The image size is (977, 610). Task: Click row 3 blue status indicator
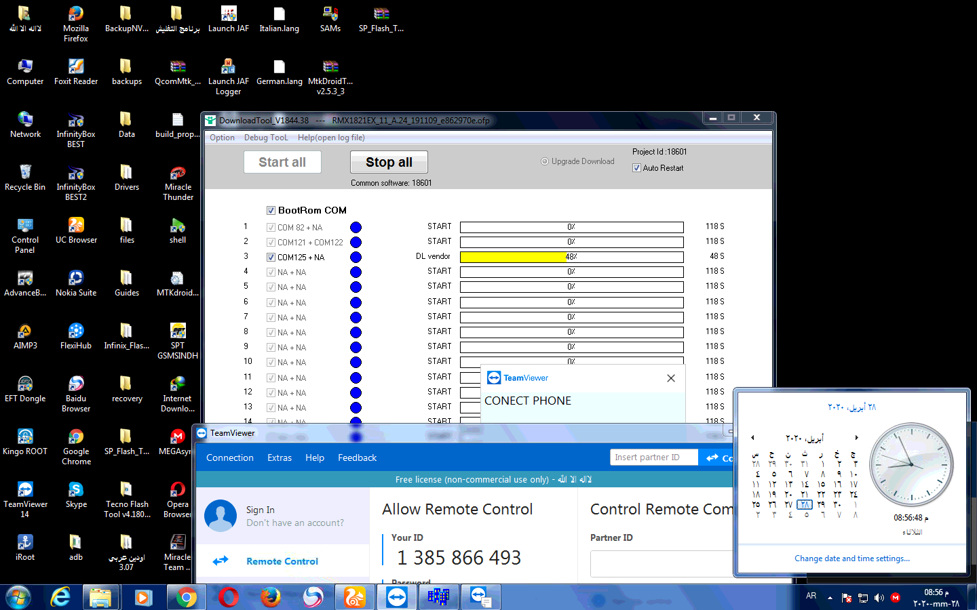coord(356,257)
